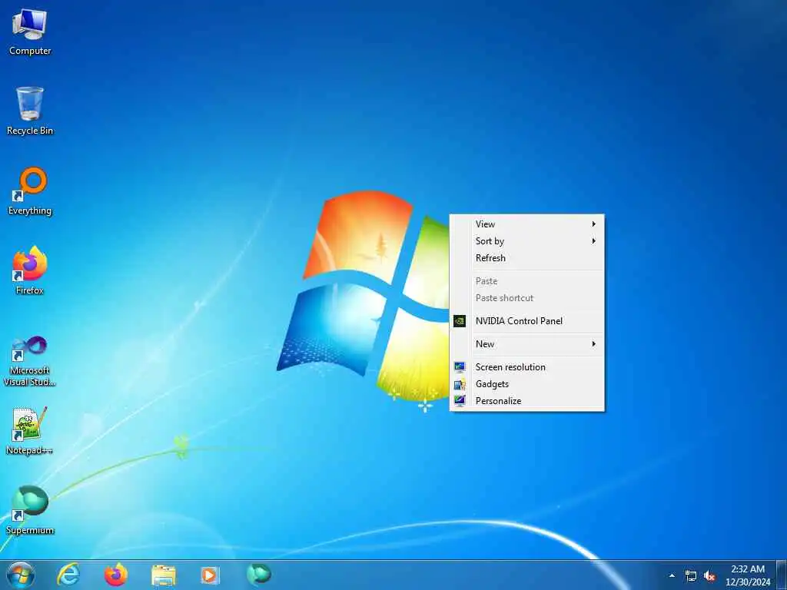Open the Computer desktop icon
Image resolution: width=787 pixels, height=590 pixels.
pyautogui.click(x=30, y=32)
